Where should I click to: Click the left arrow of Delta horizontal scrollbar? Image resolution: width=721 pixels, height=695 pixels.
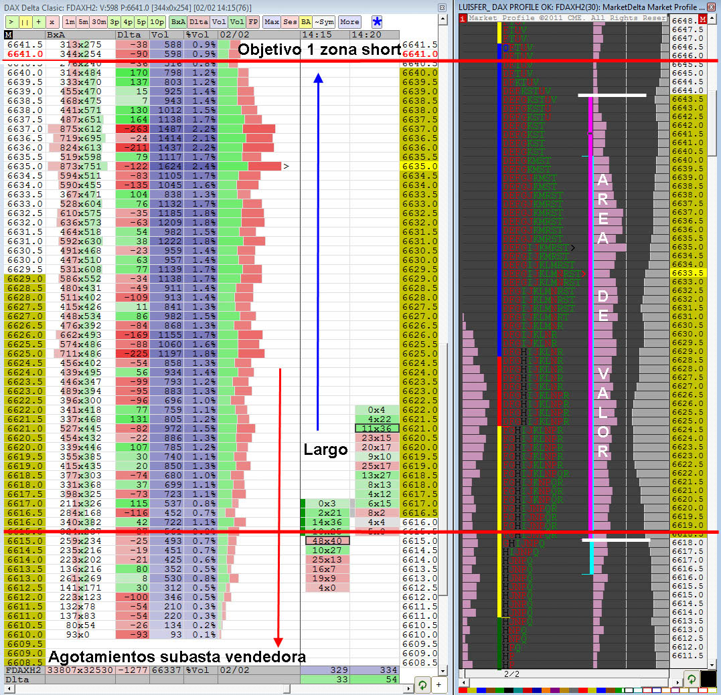(9, 688)
